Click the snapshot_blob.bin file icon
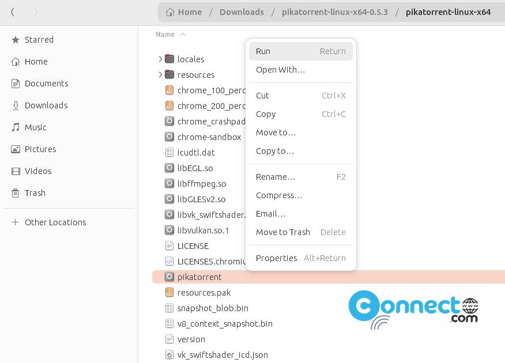505x363 pixels. tap(169, 308)
